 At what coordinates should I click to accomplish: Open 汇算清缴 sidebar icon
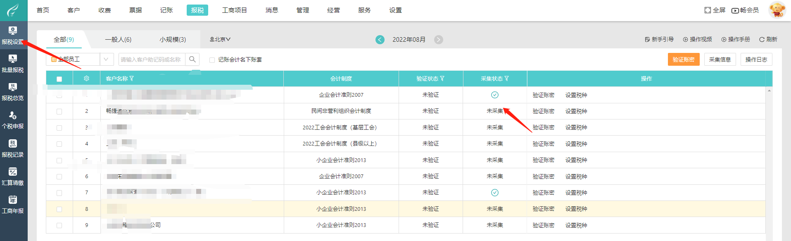tap(13, 176)
